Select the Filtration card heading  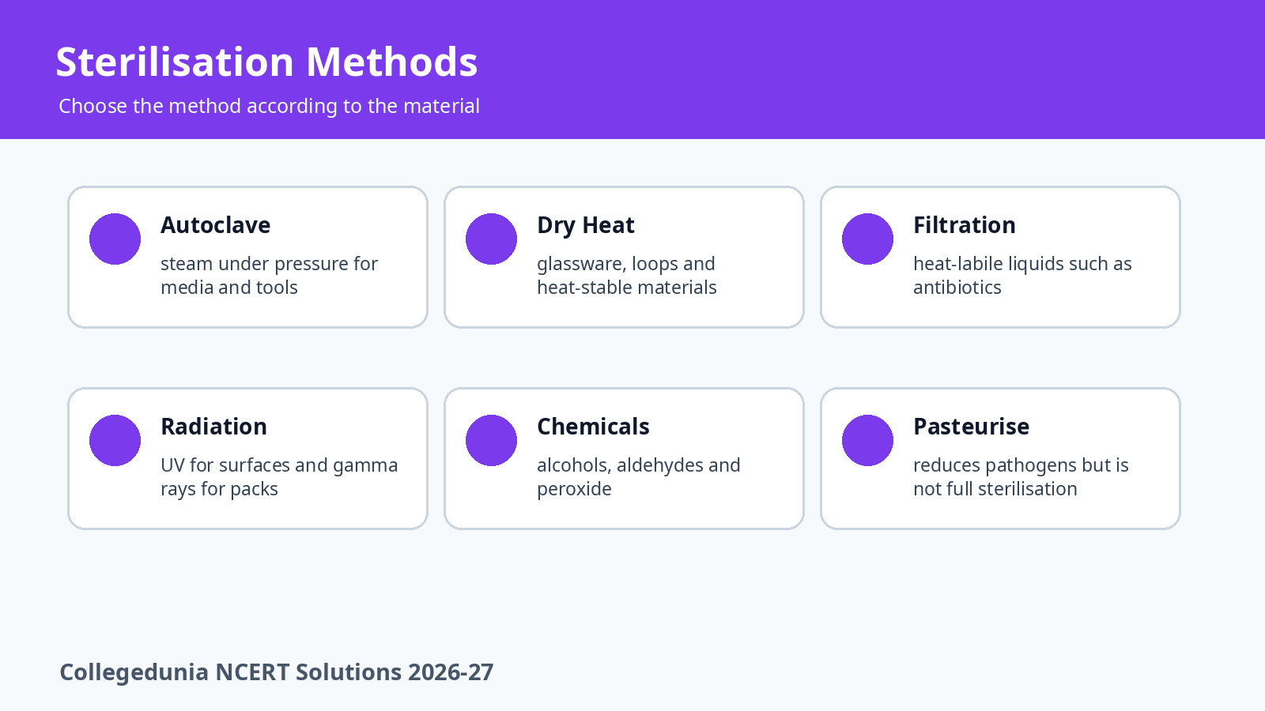(965, 225)
